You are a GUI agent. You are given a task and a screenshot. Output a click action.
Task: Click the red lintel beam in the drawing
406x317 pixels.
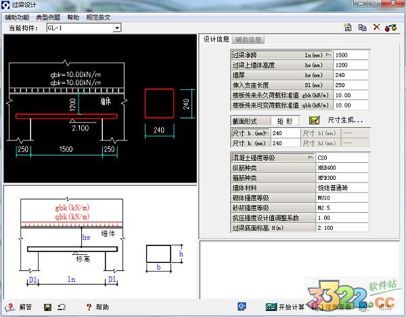(66, 116)
